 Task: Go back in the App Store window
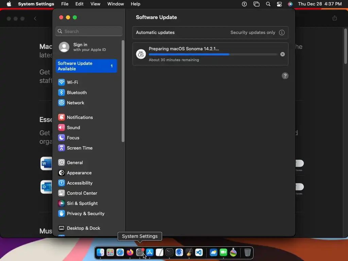point(35,19)
